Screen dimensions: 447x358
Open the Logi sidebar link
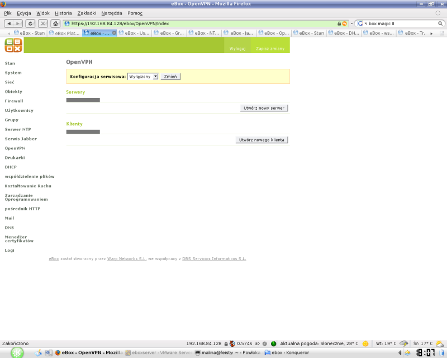[9, 251]
